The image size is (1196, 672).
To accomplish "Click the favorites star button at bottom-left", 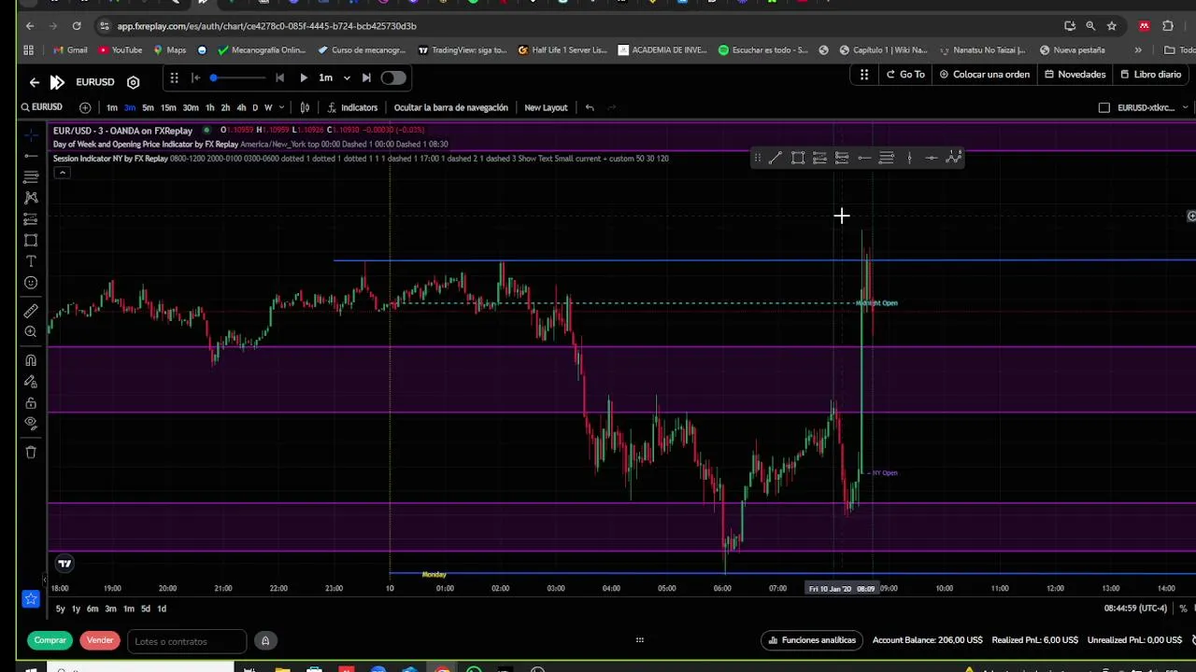I will 31,599.
